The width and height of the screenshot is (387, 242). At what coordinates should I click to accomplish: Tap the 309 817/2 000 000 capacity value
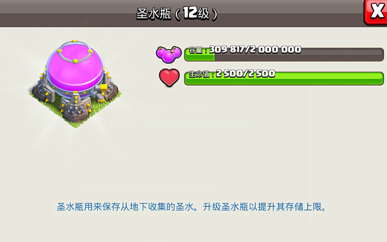pyautogui.click(x=255, y=49)
